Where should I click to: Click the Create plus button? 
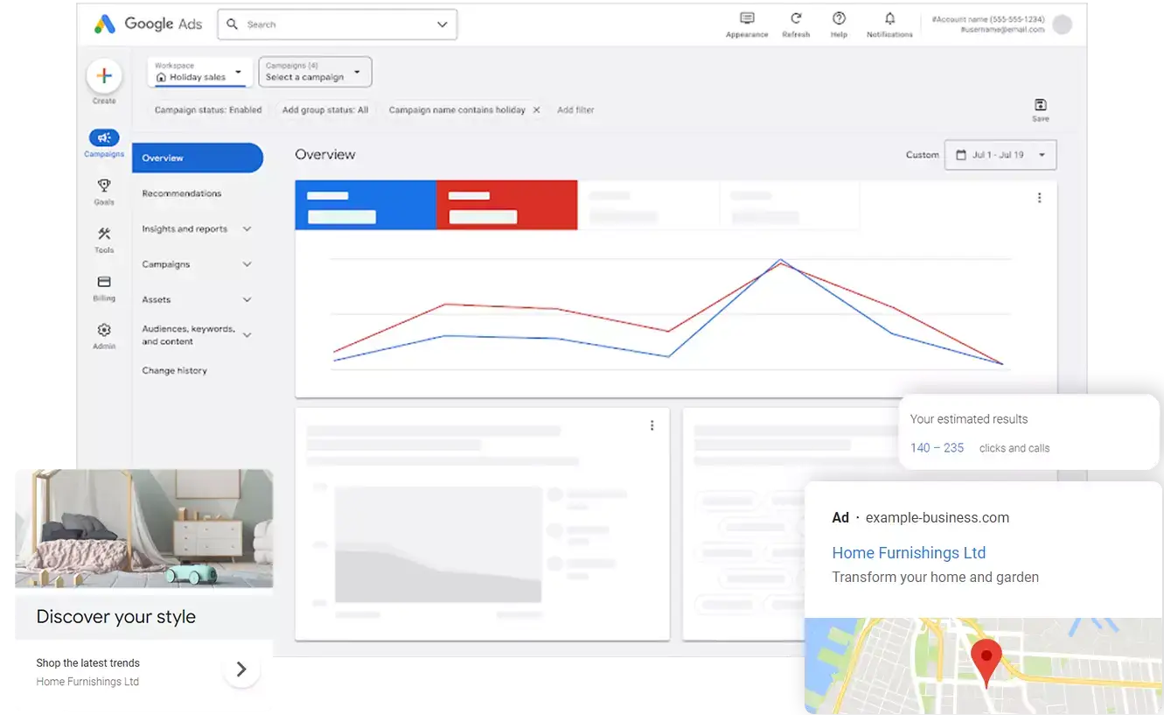104,76
